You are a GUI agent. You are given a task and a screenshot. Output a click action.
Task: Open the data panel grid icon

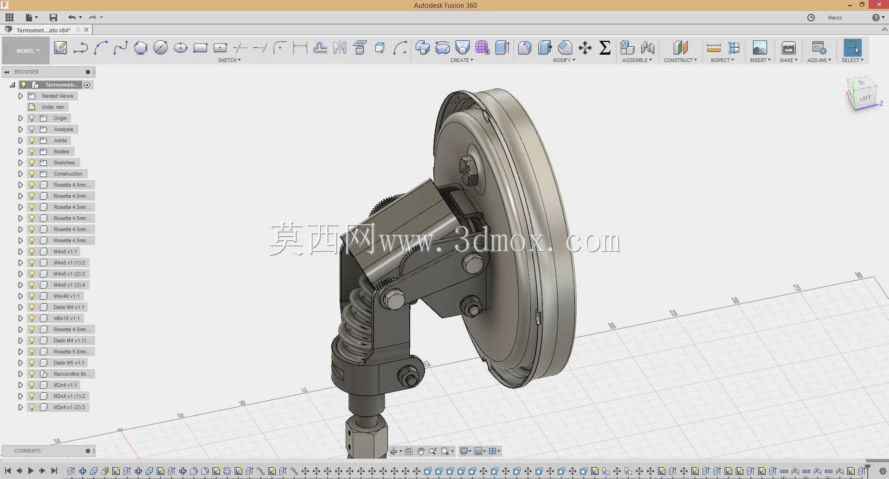[x=10, y=18]
